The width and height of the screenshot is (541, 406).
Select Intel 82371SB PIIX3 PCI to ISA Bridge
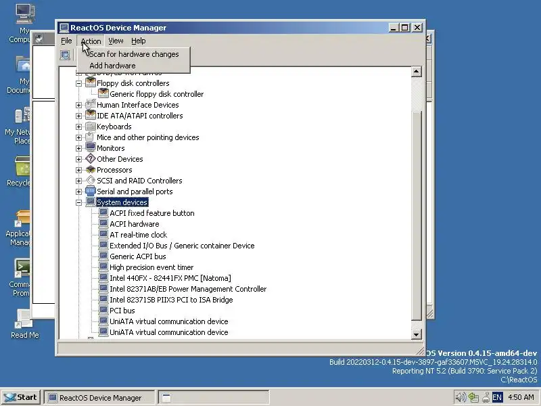click(x=171, y=300)
